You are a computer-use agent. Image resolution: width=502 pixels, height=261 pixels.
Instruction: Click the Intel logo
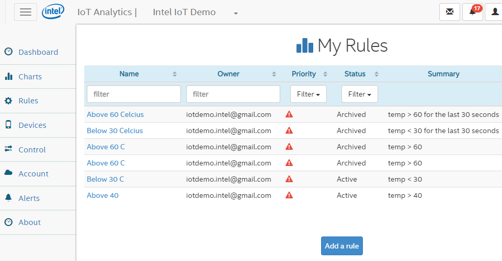(53, 11)
